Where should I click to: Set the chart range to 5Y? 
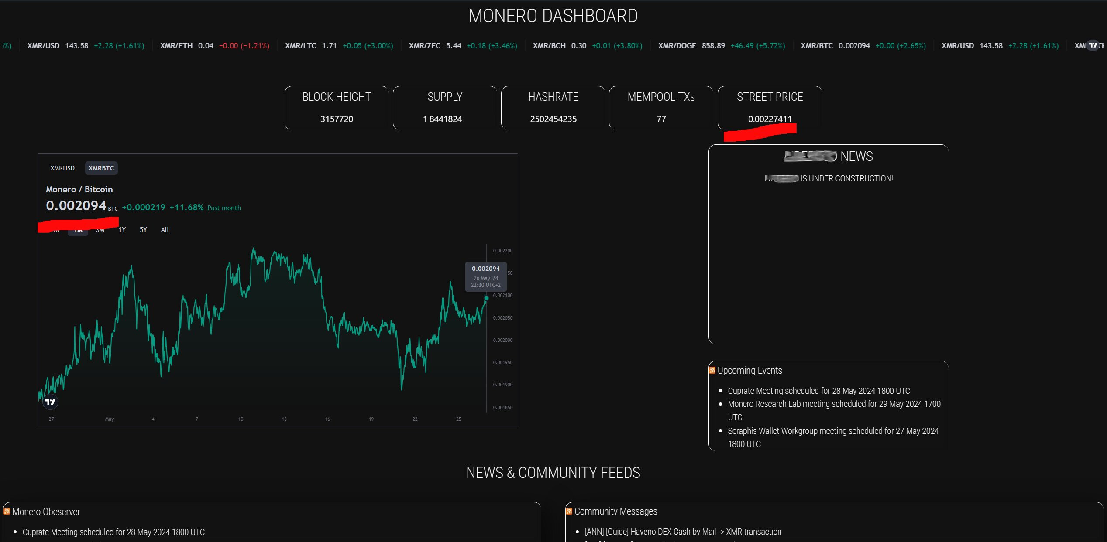click(143, 230)
